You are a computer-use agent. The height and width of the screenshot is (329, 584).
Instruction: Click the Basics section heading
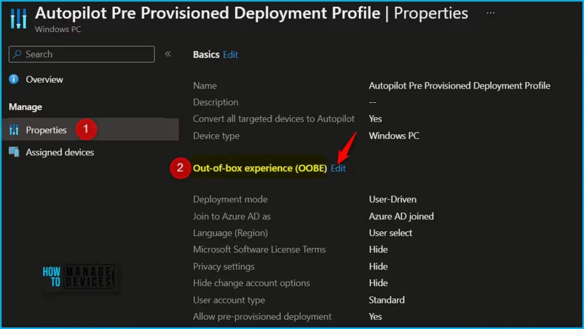(x=206, y=54)
